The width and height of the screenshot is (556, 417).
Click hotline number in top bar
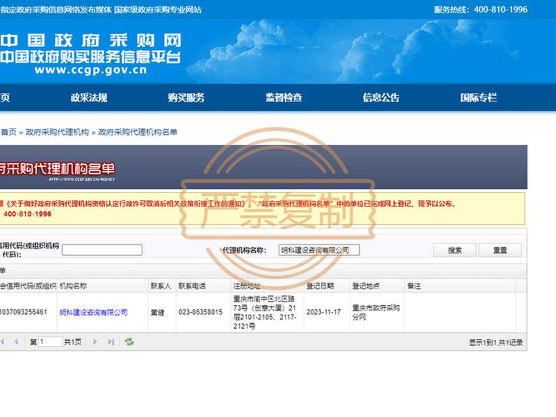(x=500, y=10)
